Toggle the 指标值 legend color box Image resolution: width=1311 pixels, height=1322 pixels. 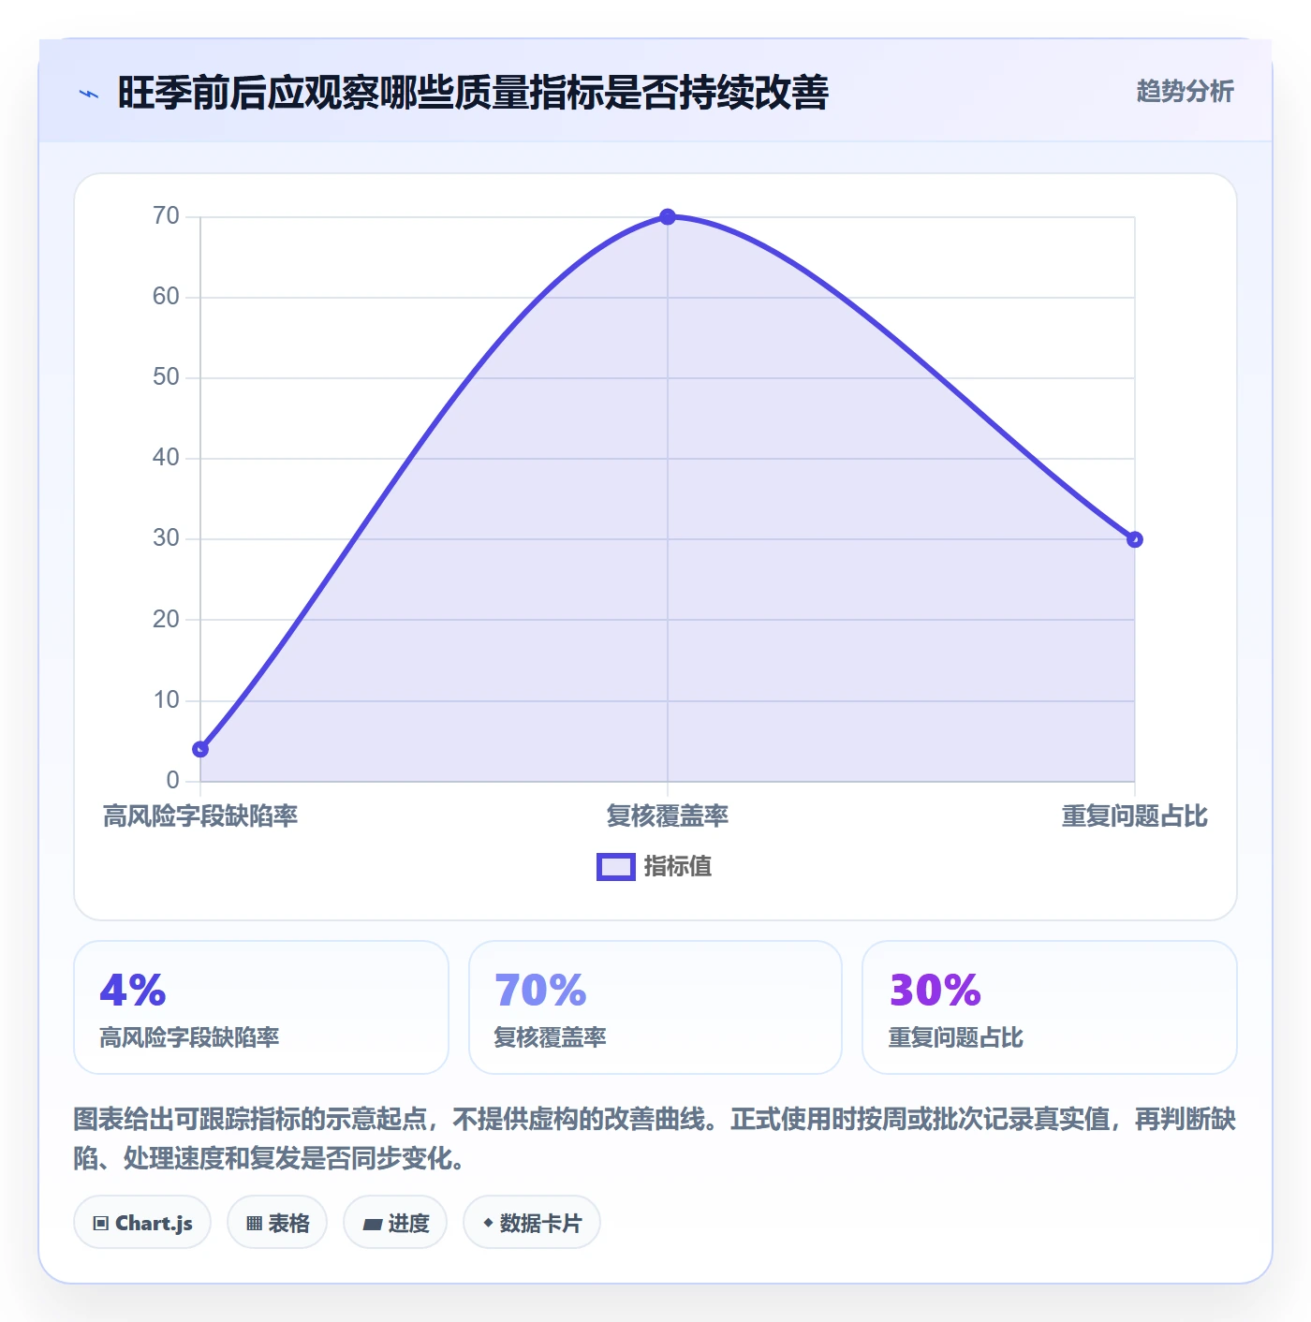pos(616,867)
